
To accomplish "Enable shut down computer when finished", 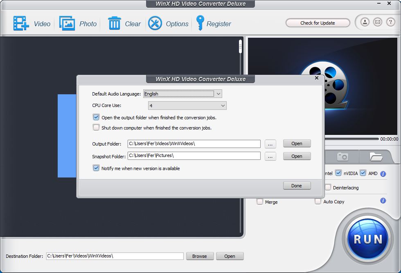I will point(96,127).
